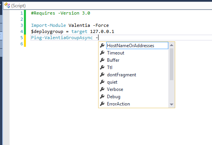The image size is (212, 145).
Task: Click the -Force parameter on line 3
Action: coord(101,25)
